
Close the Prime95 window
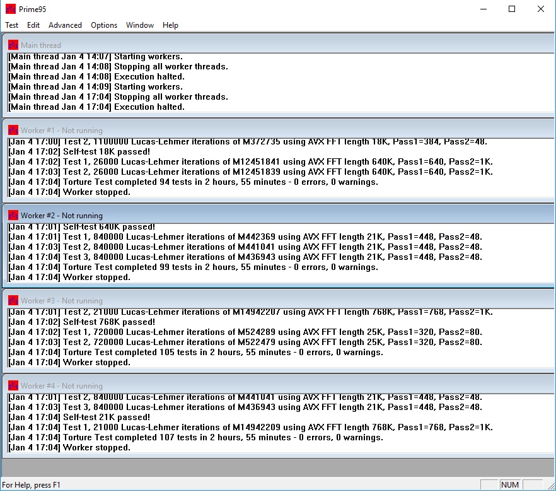540,9
